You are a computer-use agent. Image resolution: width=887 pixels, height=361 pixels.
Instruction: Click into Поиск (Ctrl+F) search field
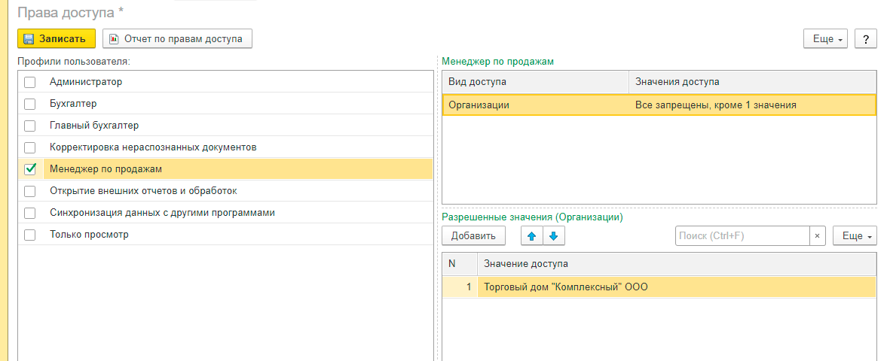pos(742,236)
